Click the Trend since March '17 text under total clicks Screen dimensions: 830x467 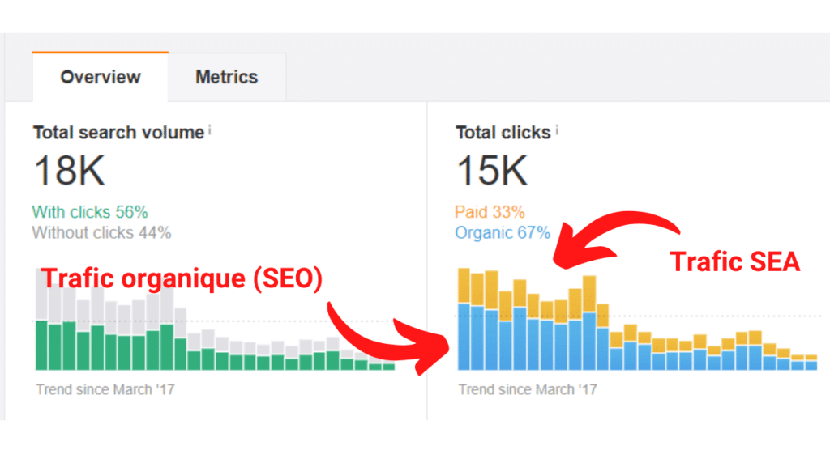pyautogui.click(x=528, y=390)
